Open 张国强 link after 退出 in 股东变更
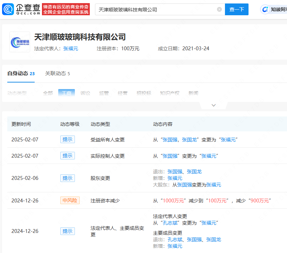Viewport: 287px width, 253px height. click(175, 172)
